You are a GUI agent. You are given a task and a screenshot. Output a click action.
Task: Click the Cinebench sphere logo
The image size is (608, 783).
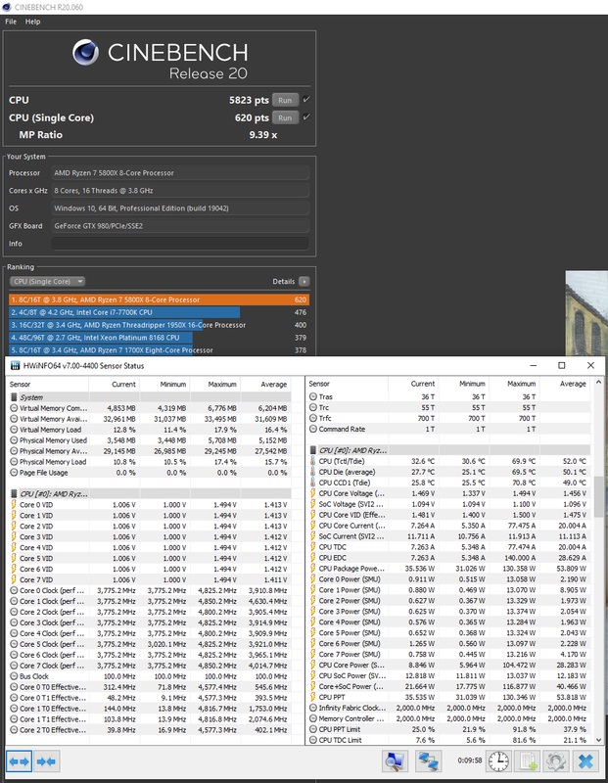[x=86, y=53]
